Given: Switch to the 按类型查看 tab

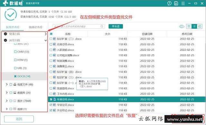Looking at the screenshot, I should point(13,27).
